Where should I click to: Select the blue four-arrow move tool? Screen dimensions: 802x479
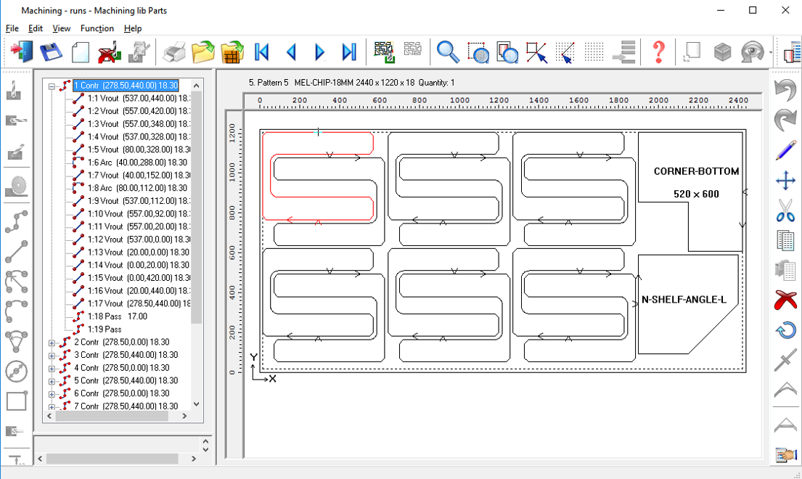[x=785, y=180]
